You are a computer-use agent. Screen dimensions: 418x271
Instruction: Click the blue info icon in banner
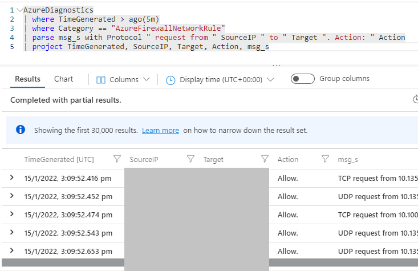[x=21, y=130]
